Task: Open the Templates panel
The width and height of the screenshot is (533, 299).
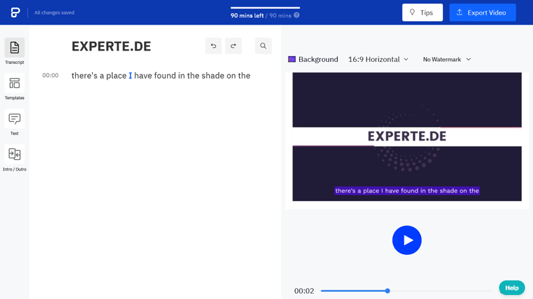Action: 14,87
